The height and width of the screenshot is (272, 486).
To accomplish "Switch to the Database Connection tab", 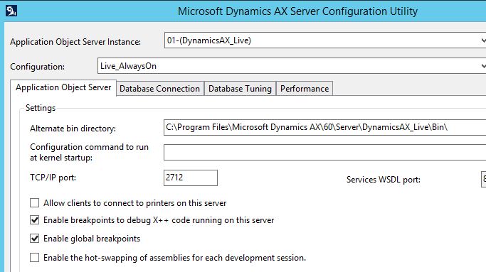I will point(160,89).
